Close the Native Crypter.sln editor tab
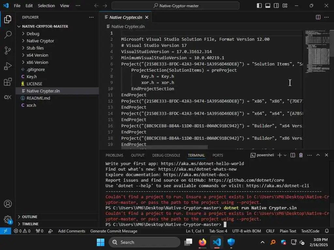 [146, 18]
